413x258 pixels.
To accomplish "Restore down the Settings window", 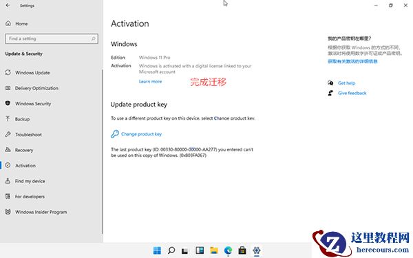I will (391, 6).
